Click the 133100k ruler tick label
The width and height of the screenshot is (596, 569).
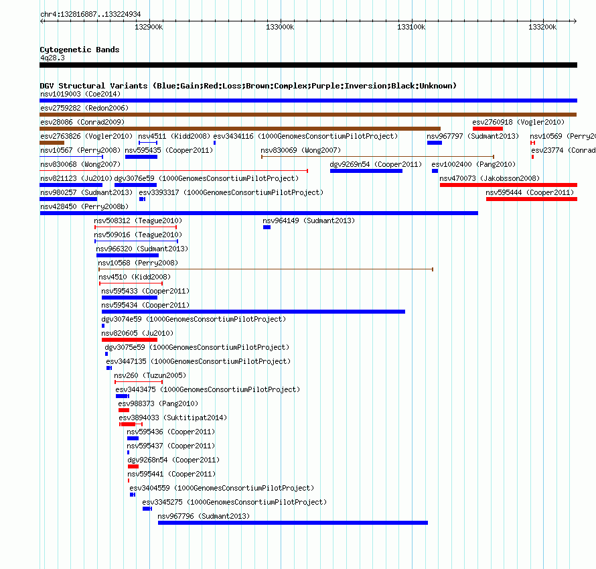pyautogui.click(x=411, y=27)
